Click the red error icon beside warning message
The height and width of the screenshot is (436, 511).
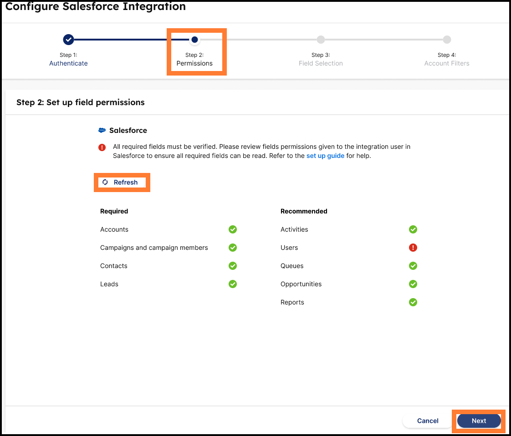point(102,147)
